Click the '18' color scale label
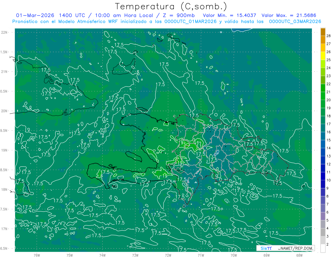Image resolution: width=336 pixels, height=259 pixels. click(329, 116)
